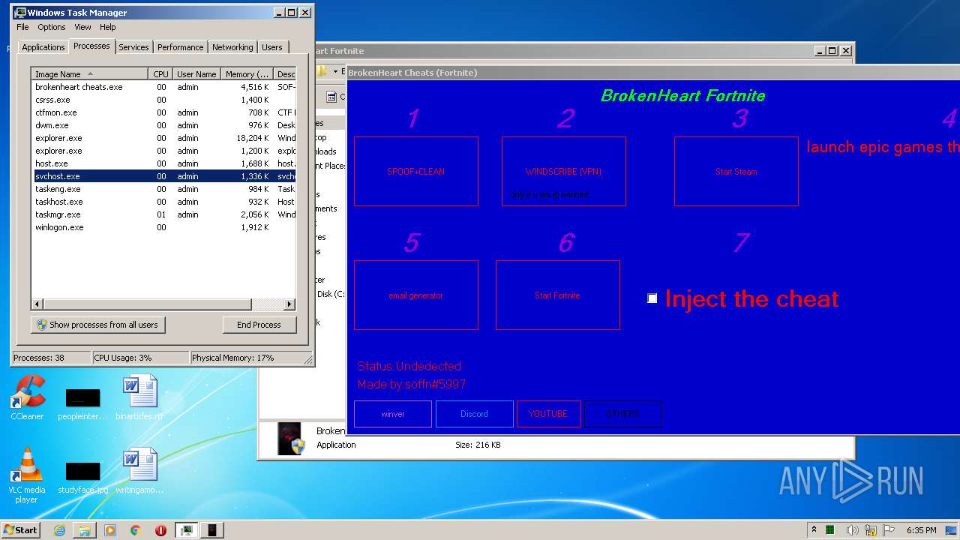Open Windows Explorer taskbar icon

(85, 530)
